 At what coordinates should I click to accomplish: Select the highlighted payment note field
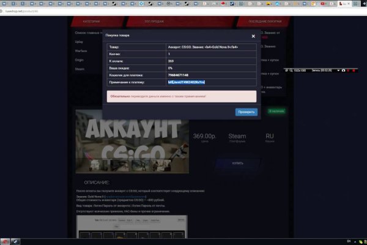click(186, 81)
